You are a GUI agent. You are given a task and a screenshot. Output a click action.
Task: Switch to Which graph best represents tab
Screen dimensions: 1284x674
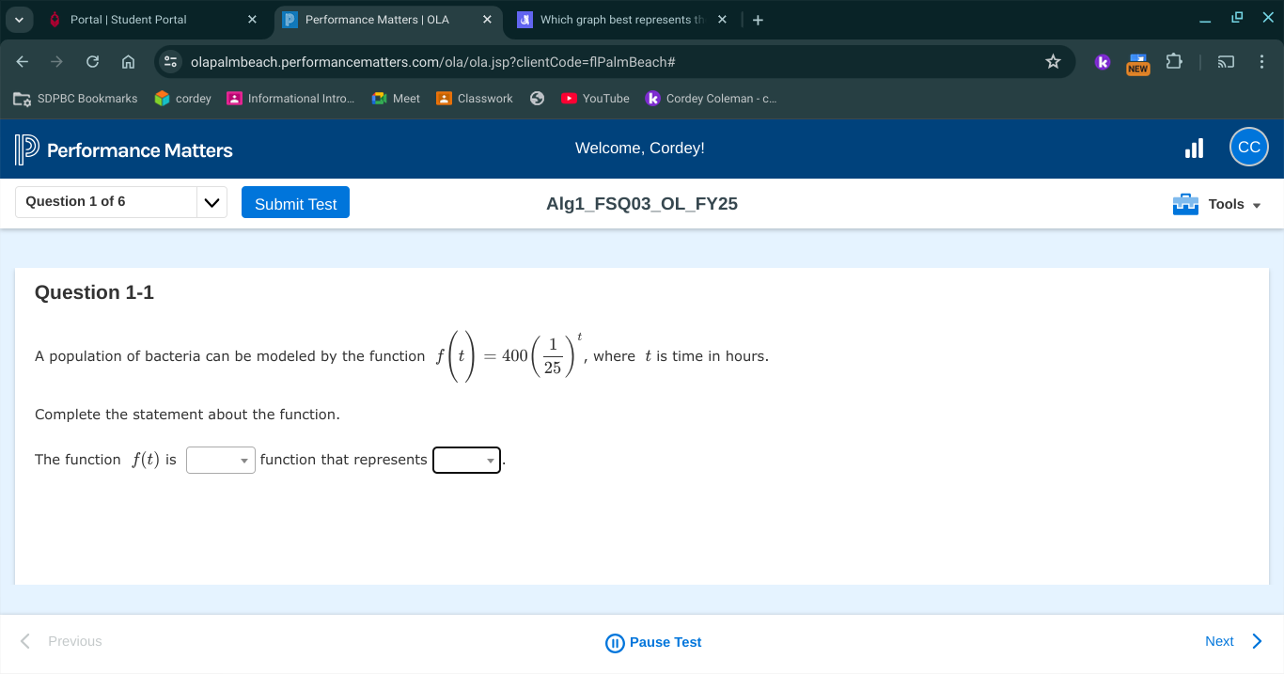[x=624, y=20]
